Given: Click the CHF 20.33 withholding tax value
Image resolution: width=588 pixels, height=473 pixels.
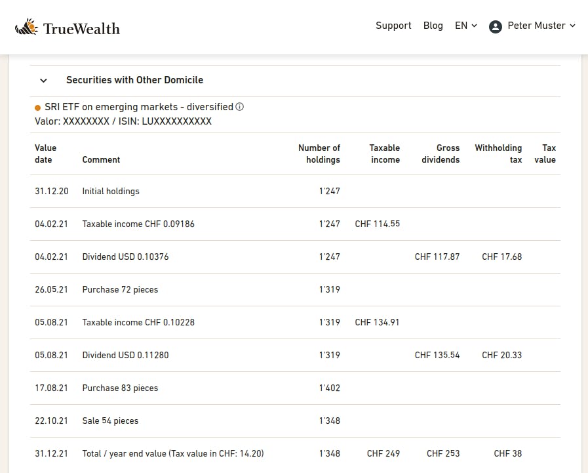Looking at the screenshot, I should [501, 355].
